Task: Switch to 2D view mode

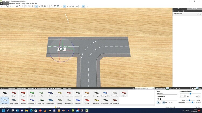Action: 39,6
